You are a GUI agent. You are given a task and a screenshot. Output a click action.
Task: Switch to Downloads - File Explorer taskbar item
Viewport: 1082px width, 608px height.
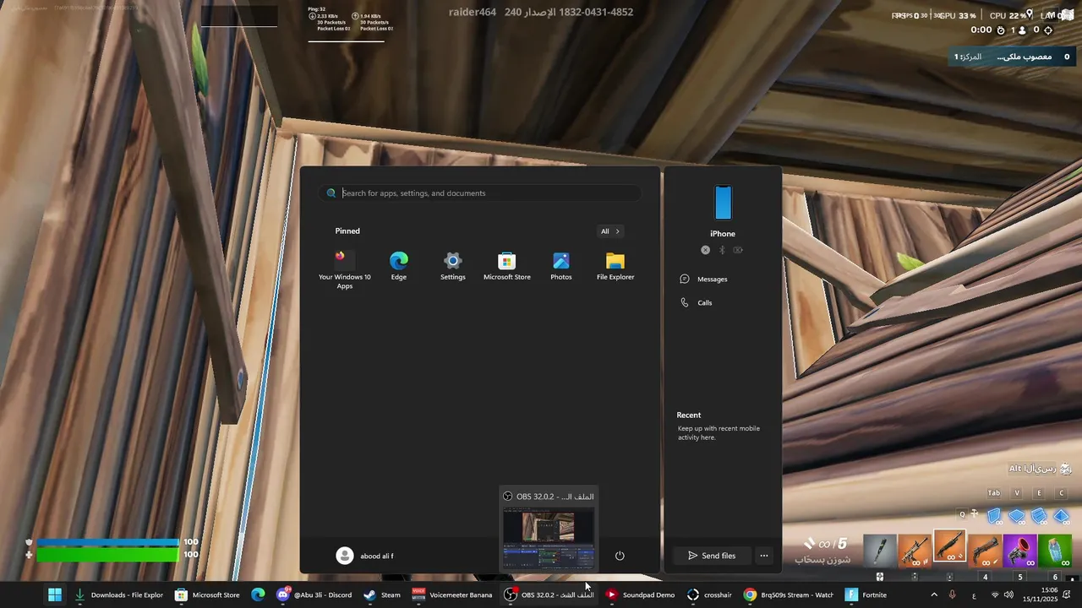(x=118, y=594)
